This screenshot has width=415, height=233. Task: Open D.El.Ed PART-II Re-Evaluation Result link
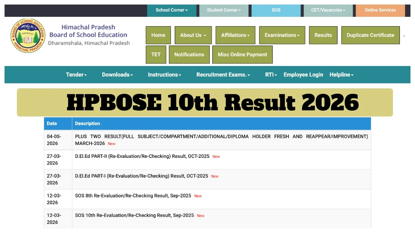[142, 156]
